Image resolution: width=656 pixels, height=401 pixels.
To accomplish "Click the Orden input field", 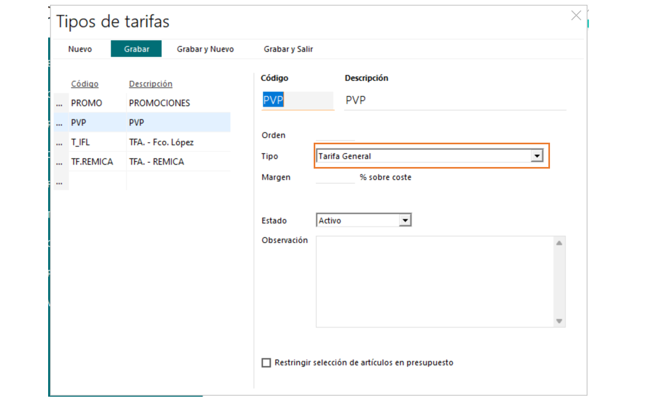I will pos(335,135).
